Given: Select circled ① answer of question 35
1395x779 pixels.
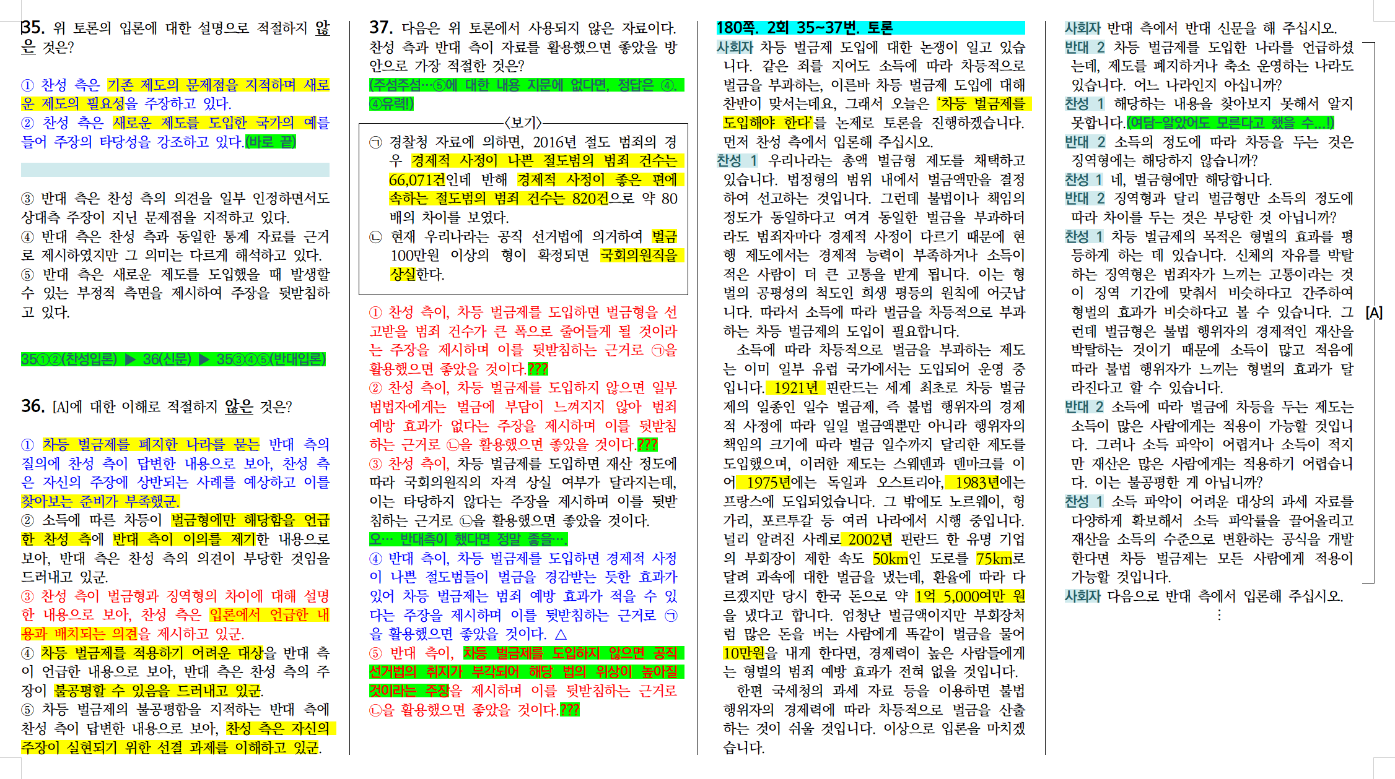Looking at the screenshot, I should (x=28, y=85).
